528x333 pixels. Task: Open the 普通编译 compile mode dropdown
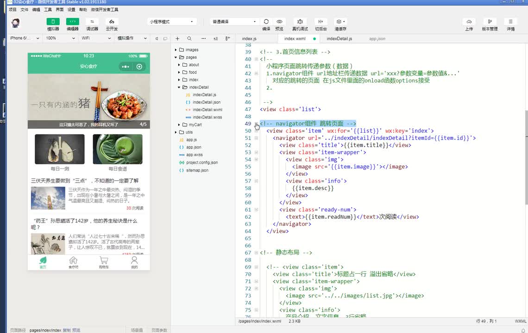pyautogui.click(x=234, y=22)
